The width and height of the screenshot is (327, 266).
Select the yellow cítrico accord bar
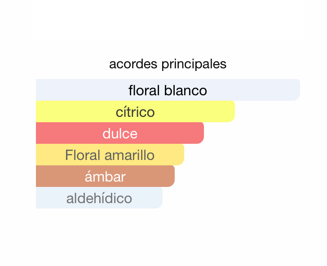point(135,111)
